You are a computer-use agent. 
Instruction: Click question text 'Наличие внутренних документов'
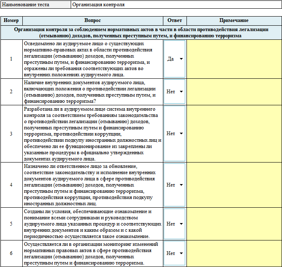93,92
